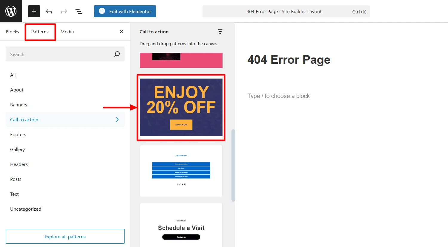Insert the Schedule a Visit pattern

(x=181, y=225)
